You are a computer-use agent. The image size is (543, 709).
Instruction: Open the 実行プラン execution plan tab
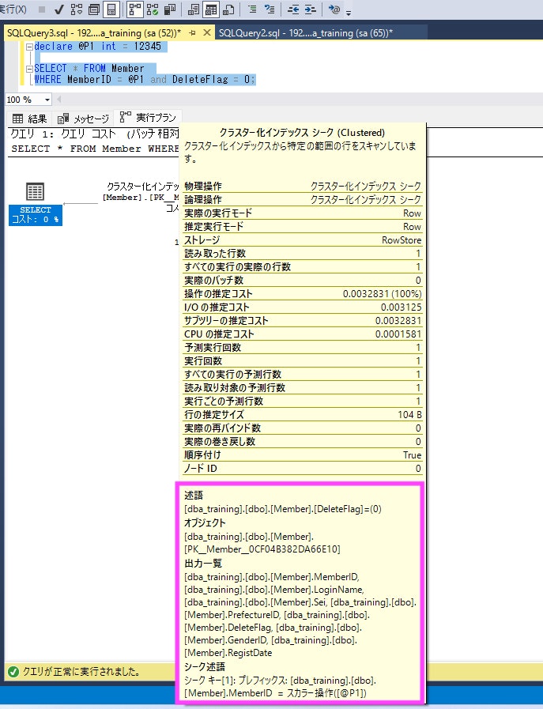[x=148, y=118]
